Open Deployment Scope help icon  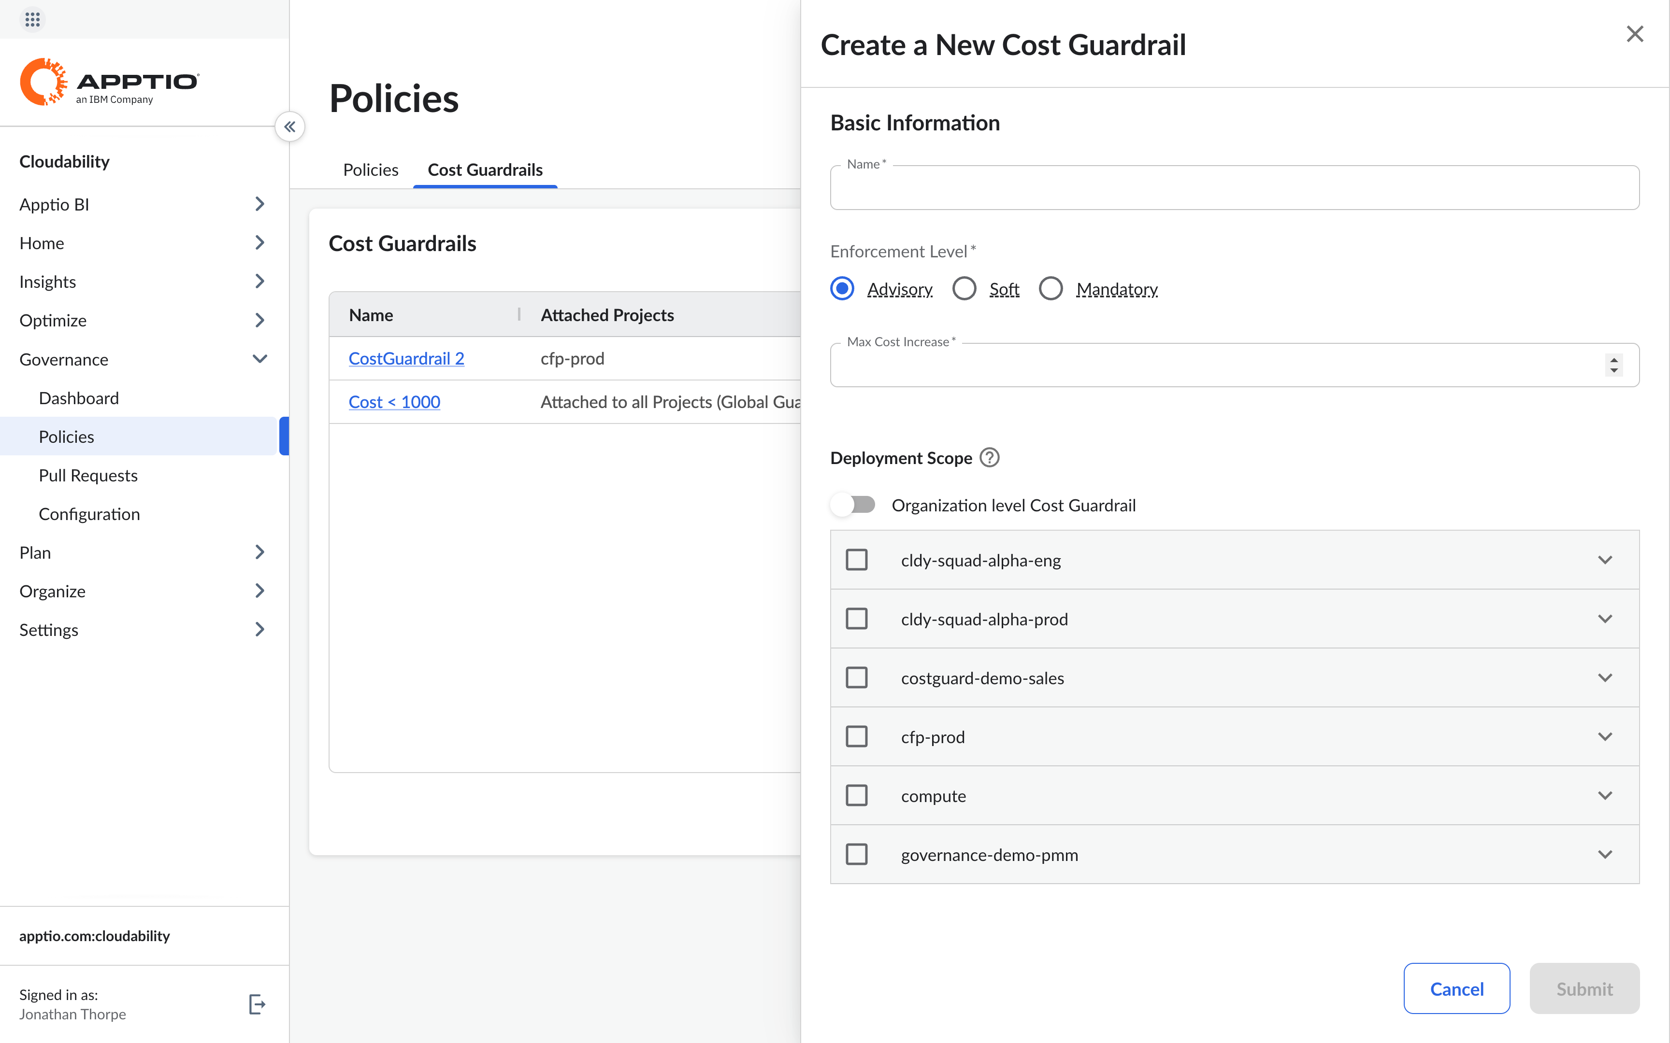click(x=990, y=457)
